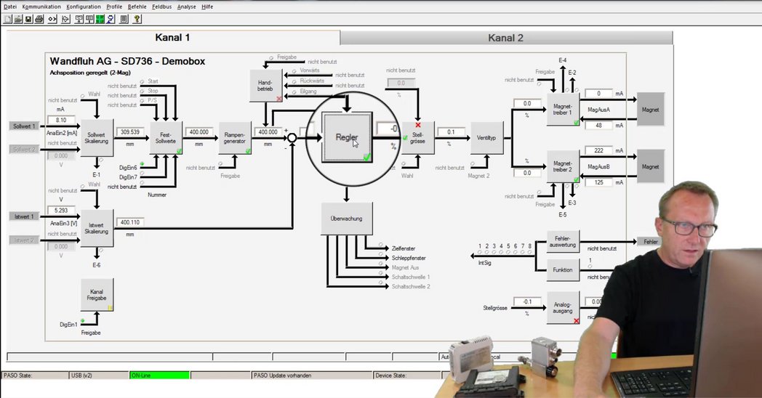Click the green grid toolbar icon
762x398 pixels.
click(x=100, y=19)
